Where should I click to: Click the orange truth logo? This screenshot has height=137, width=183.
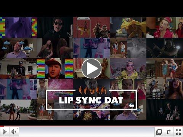click(x=92, y=90)
